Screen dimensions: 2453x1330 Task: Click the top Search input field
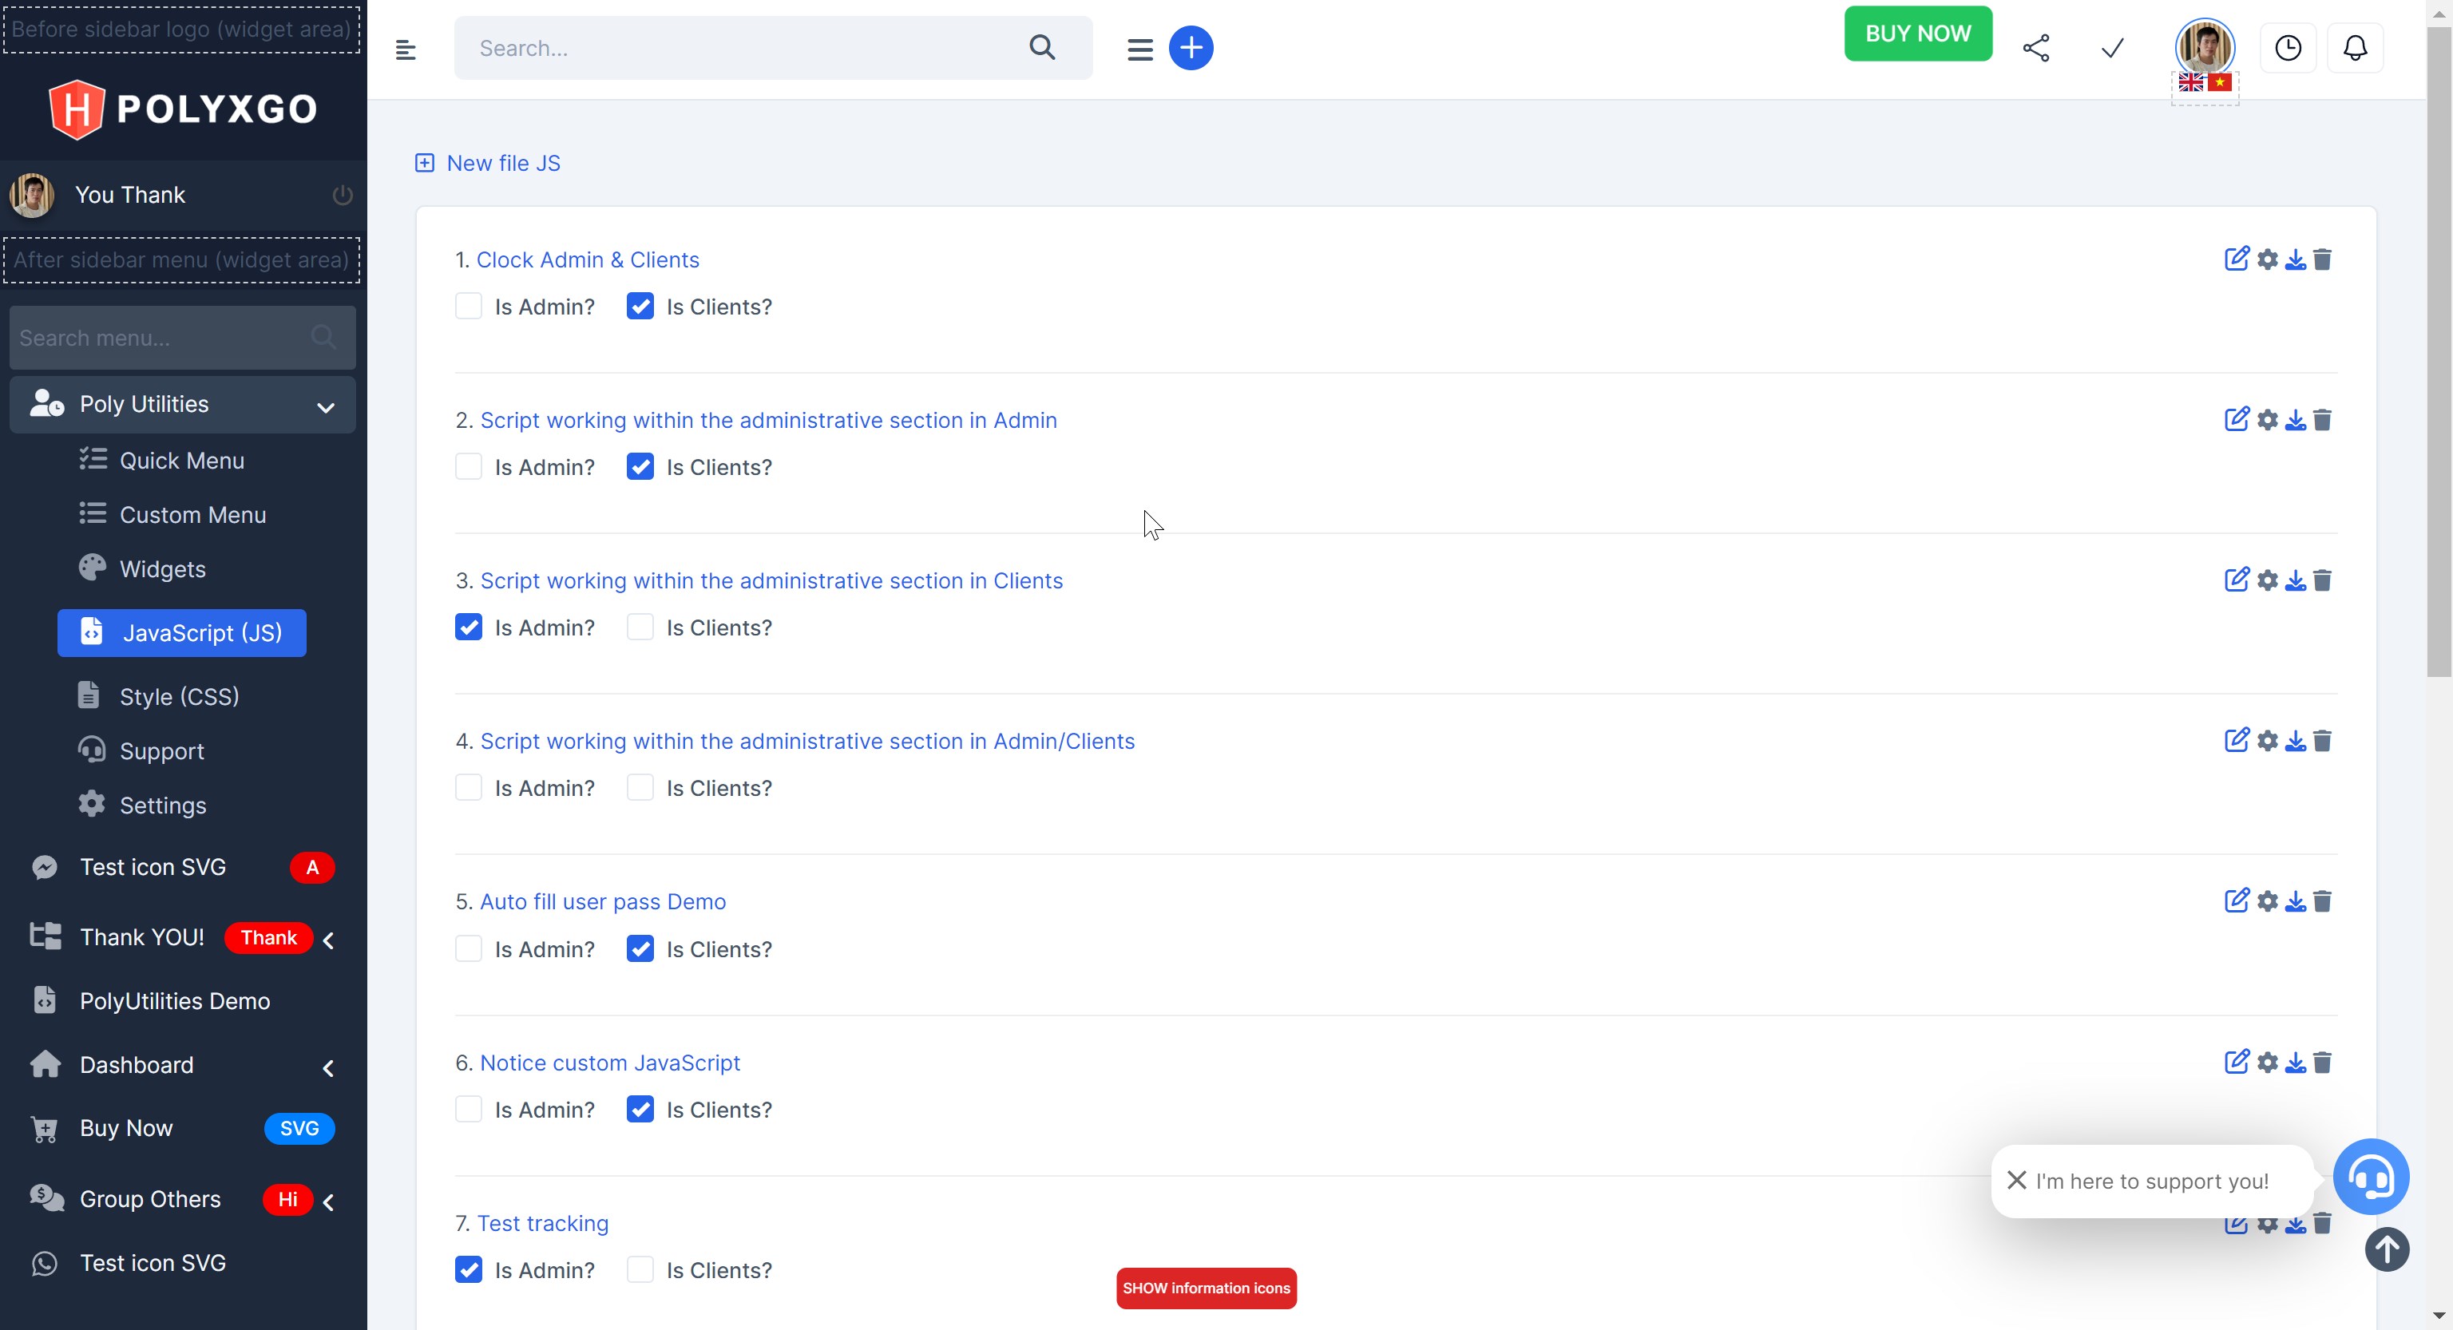click(743, 49)
